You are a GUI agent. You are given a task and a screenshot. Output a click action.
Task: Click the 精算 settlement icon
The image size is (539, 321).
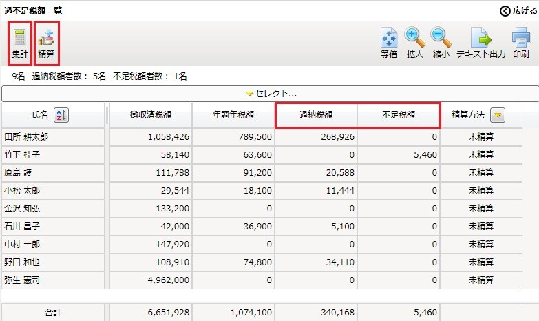click(46, 42)
